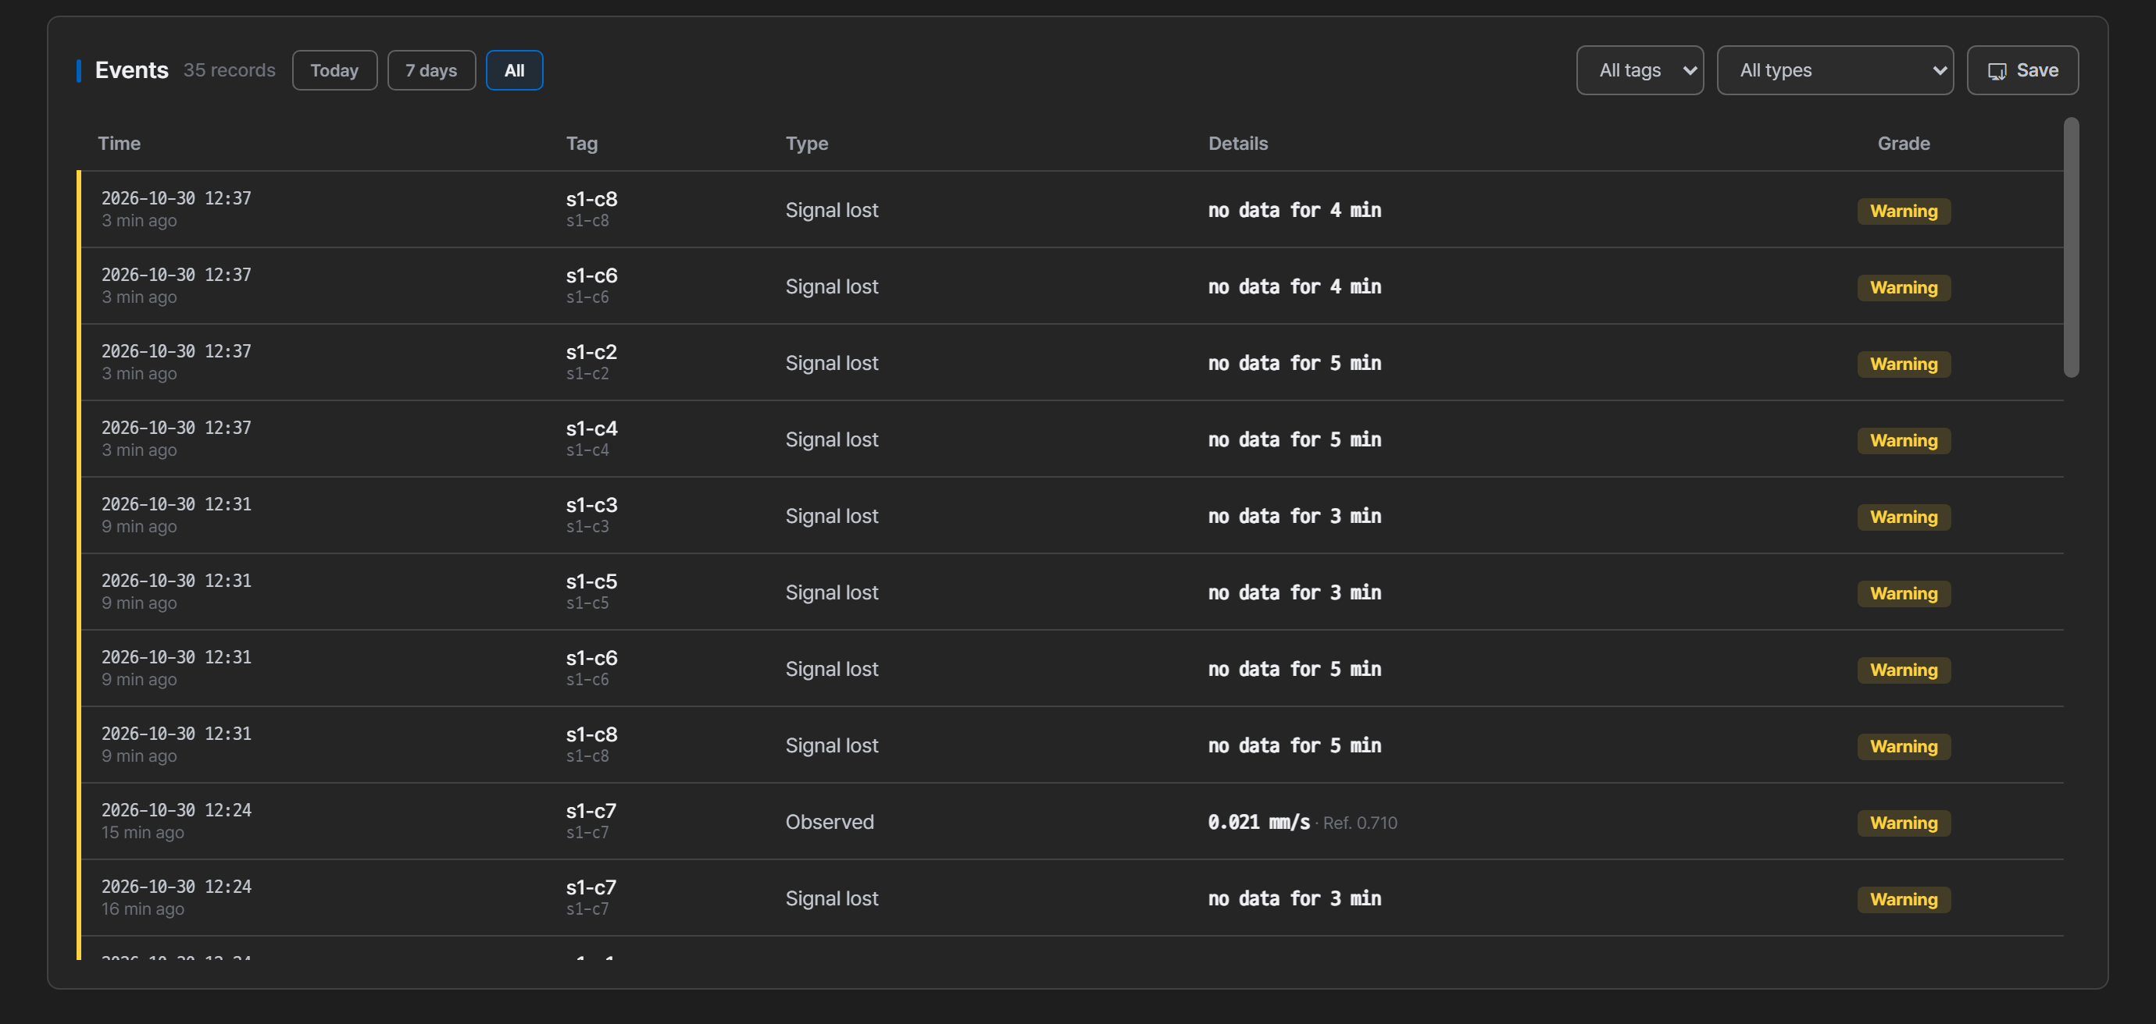Click the events table vertical scrollbar

tap(2071, 247)
